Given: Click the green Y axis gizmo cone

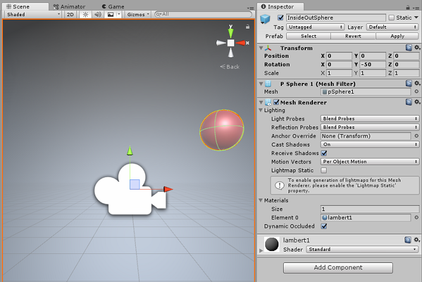Looking at the screenshot, I should [231, 30].
